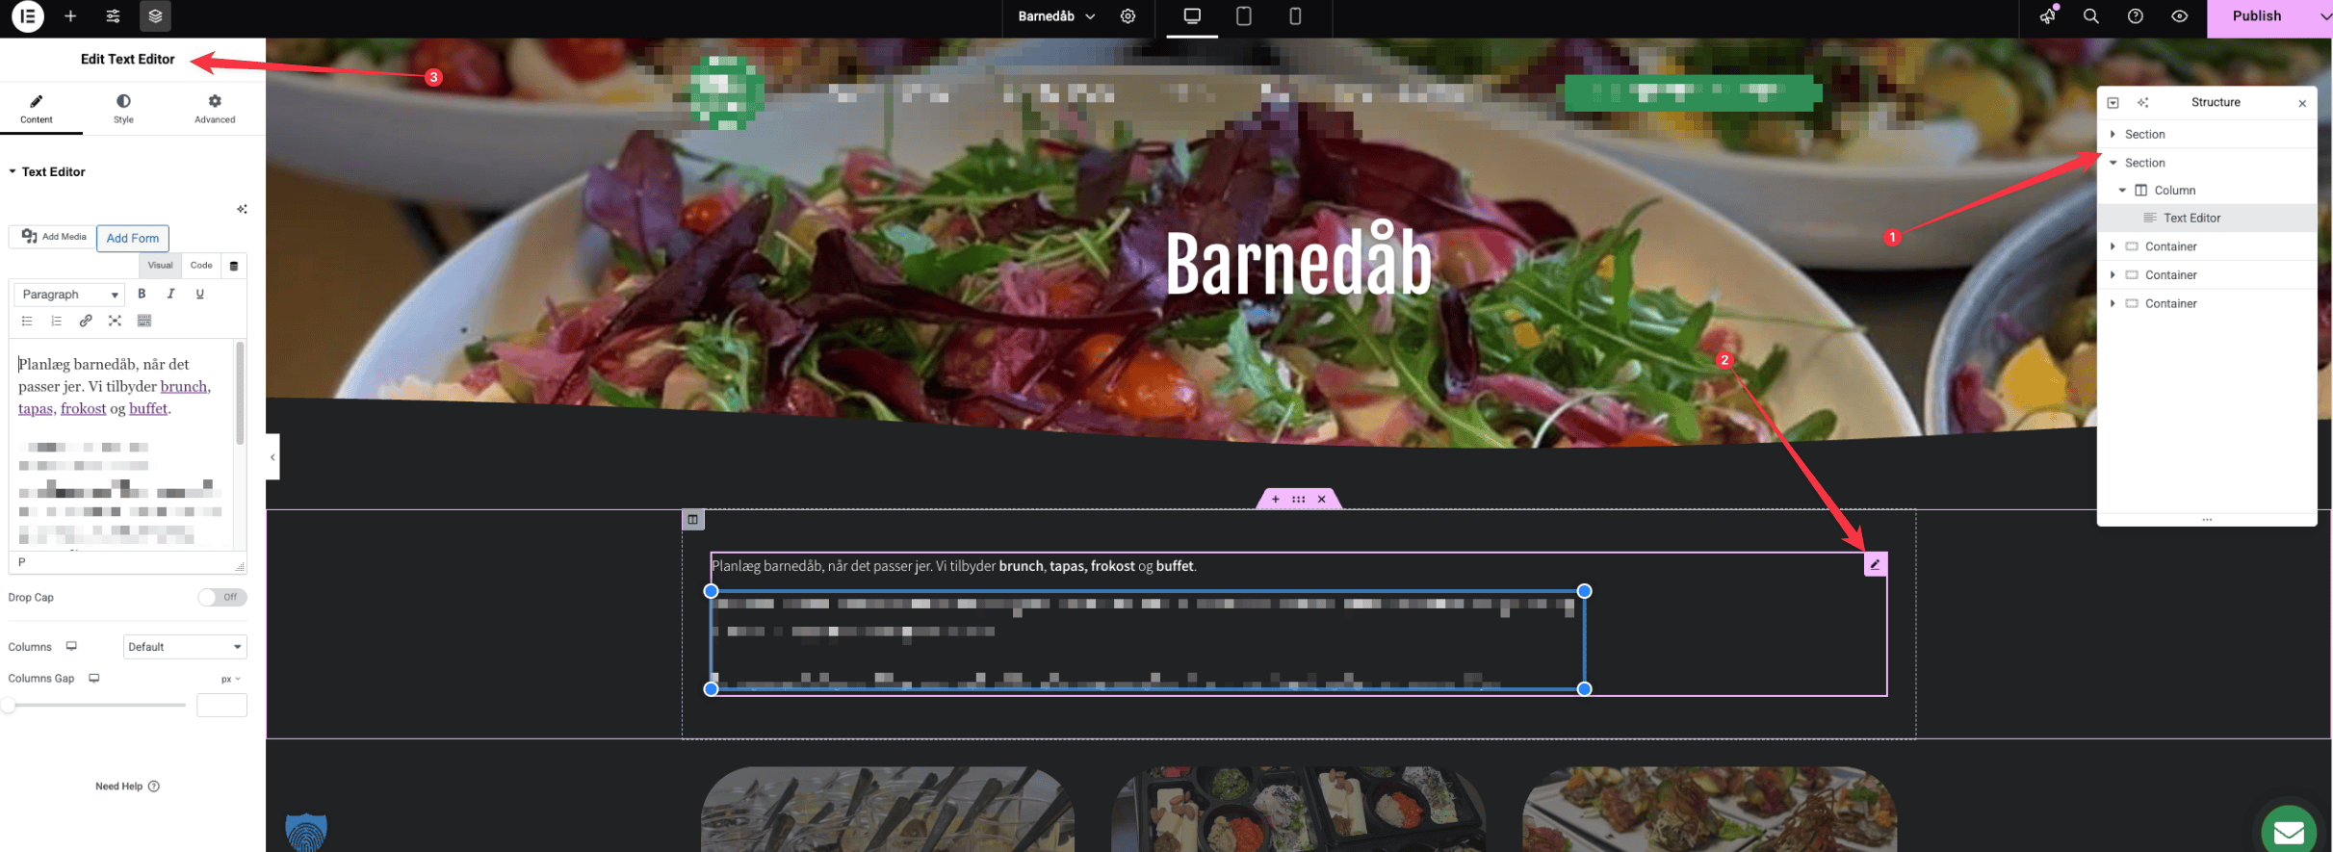Expand the first Section in Structure
The width and height of the screenshot is (2333, 852).
tap(2113, 134)
